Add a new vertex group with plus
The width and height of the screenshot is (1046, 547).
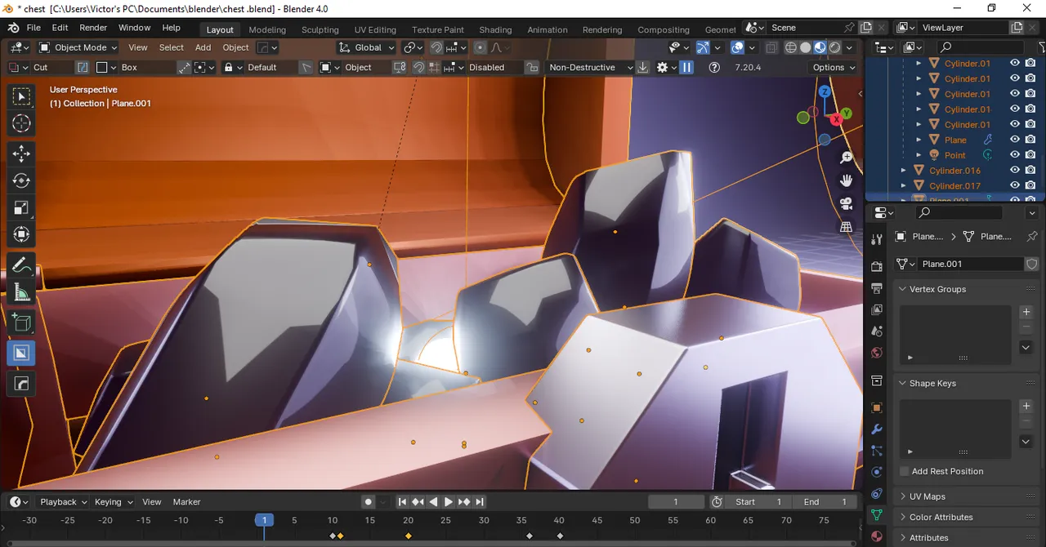[1026, 312]
